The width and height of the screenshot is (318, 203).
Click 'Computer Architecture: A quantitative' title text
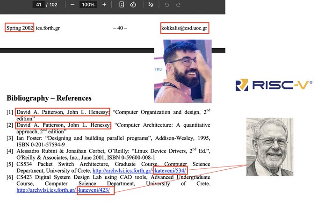click(162, 125)
